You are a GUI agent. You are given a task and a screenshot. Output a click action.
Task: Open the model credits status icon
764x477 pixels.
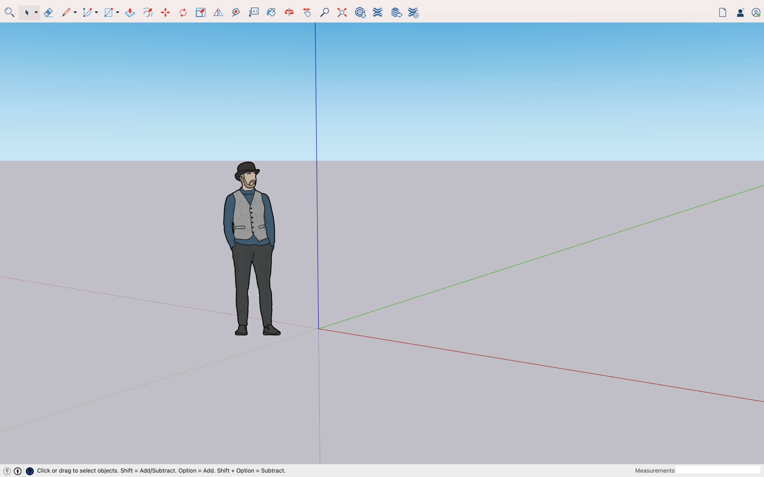(x=18, y=471)
